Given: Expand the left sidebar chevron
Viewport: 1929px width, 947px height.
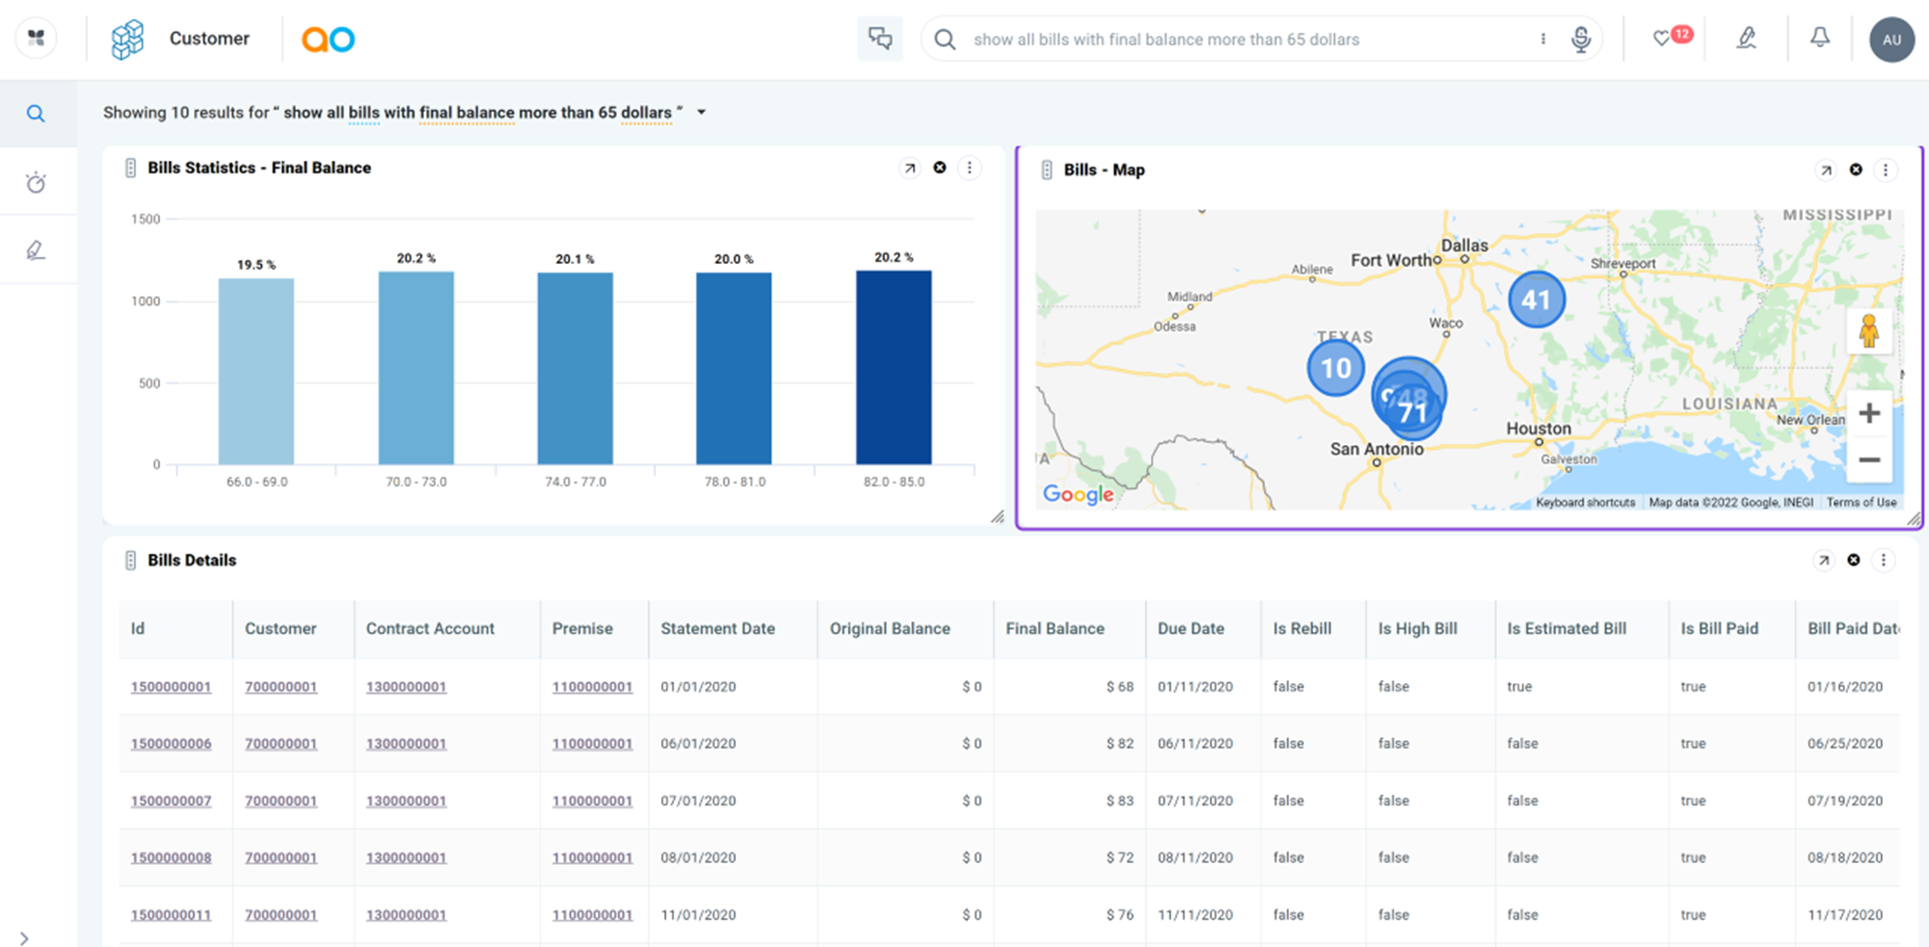Looking at the screenshot, I should (24, 937).
